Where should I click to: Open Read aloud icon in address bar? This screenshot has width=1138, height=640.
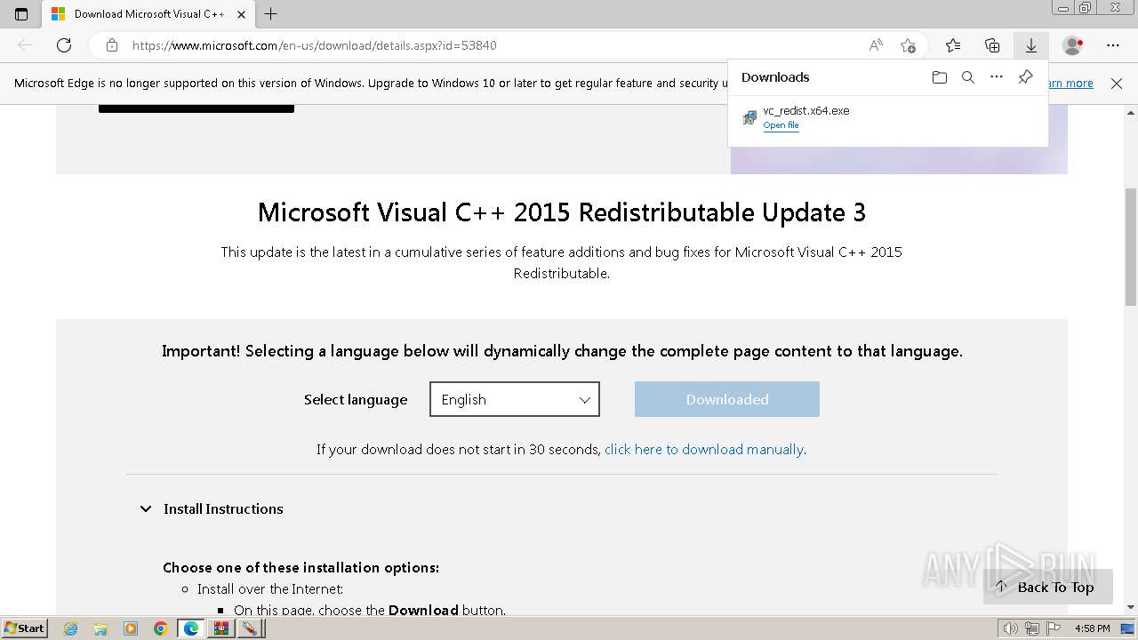(x=876, y=45)
